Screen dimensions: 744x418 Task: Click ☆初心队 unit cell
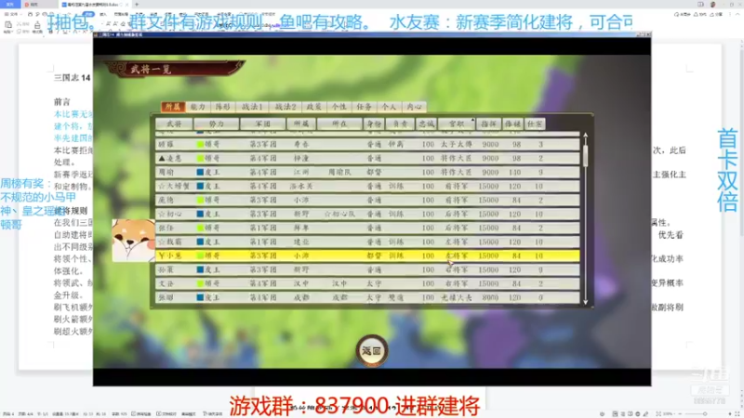point(339,214)
